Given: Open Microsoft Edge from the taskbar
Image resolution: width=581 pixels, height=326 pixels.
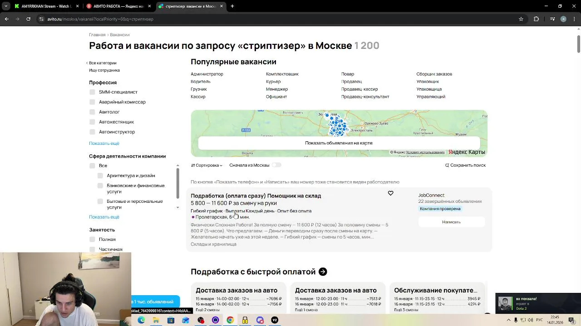Looking at the screenshot, I should pos(141,320).
